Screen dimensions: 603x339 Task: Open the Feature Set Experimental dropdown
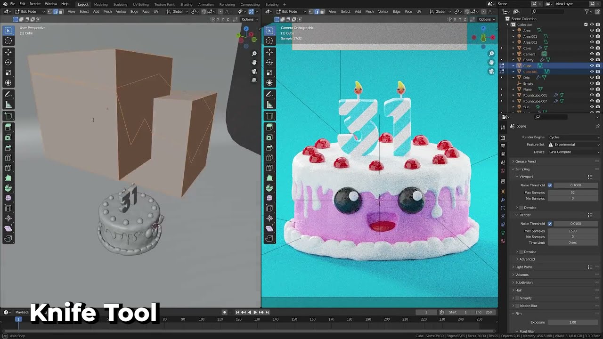pos(574,145)
